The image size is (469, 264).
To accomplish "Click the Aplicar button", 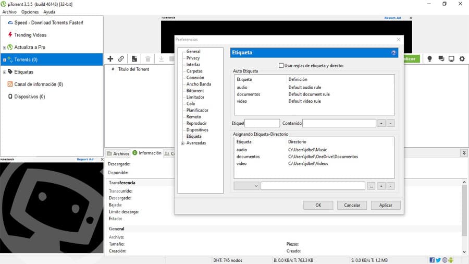I will (386, 206).
